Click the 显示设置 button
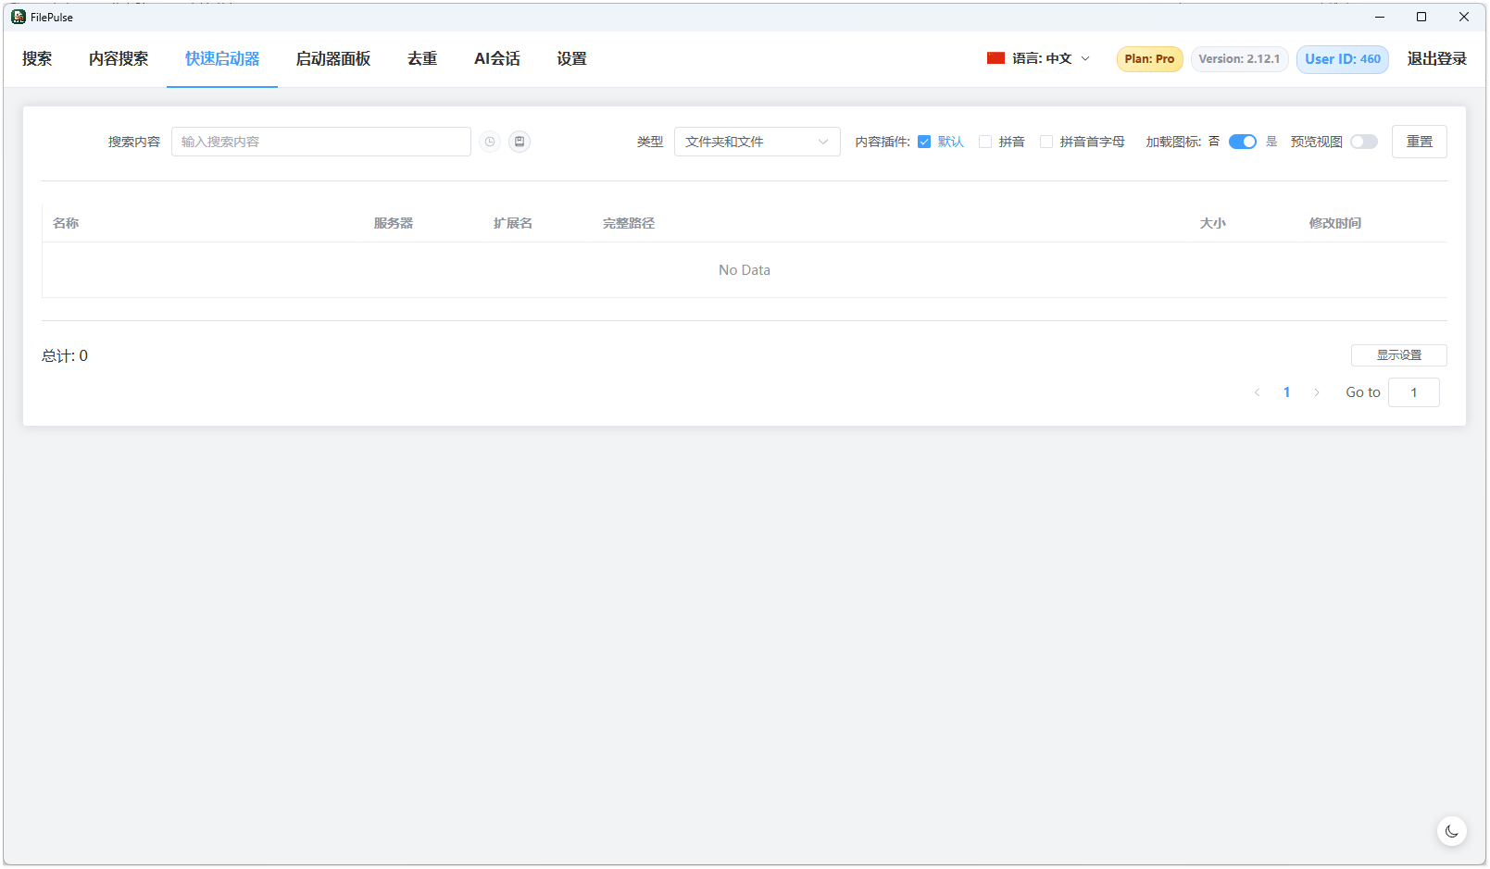 coord(1399,355)
